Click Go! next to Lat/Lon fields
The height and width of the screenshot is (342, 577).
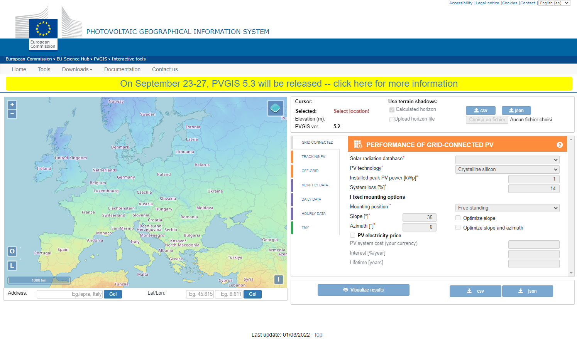click(253, 294)
